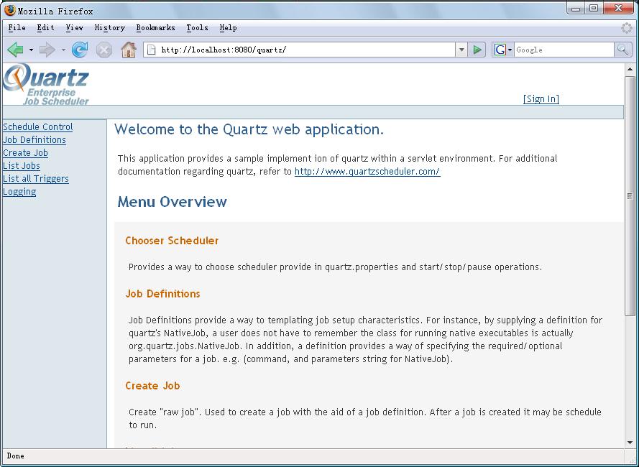Go to the Create Job sidebar link
639x467 pixels.
(x=25, y=153)
